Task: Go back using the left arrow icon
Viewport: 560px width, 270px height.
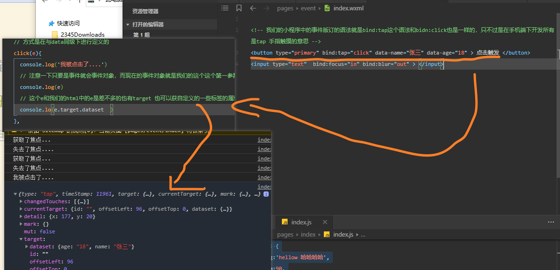Action: [x=253, y=8]
